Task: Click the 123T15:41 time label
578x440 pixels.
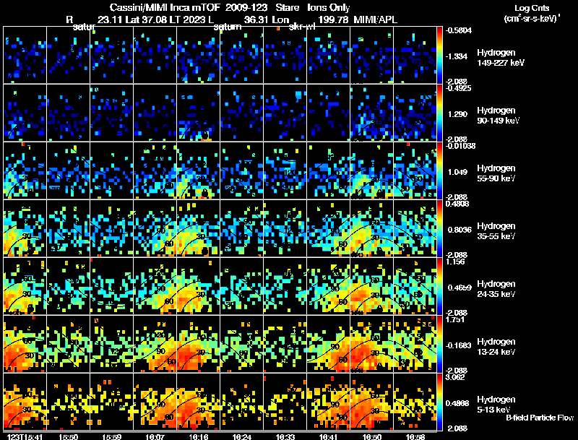Action: point(25,436)
